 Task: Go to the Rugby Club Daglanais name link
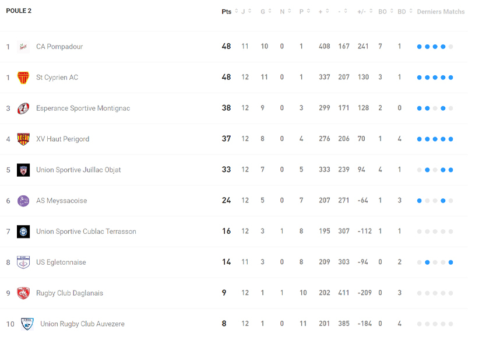(x=69, y=293)
